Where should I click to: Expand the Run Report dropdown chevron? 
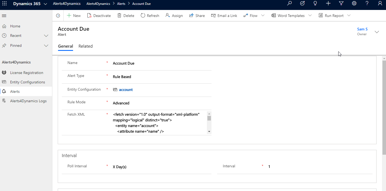tap(349, 16)
